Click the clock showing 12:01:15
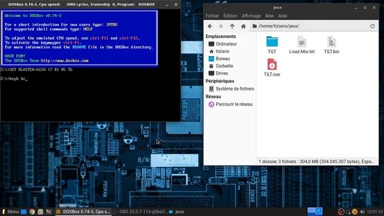This screenshot has width=384, height=216. tap(375, 212)
